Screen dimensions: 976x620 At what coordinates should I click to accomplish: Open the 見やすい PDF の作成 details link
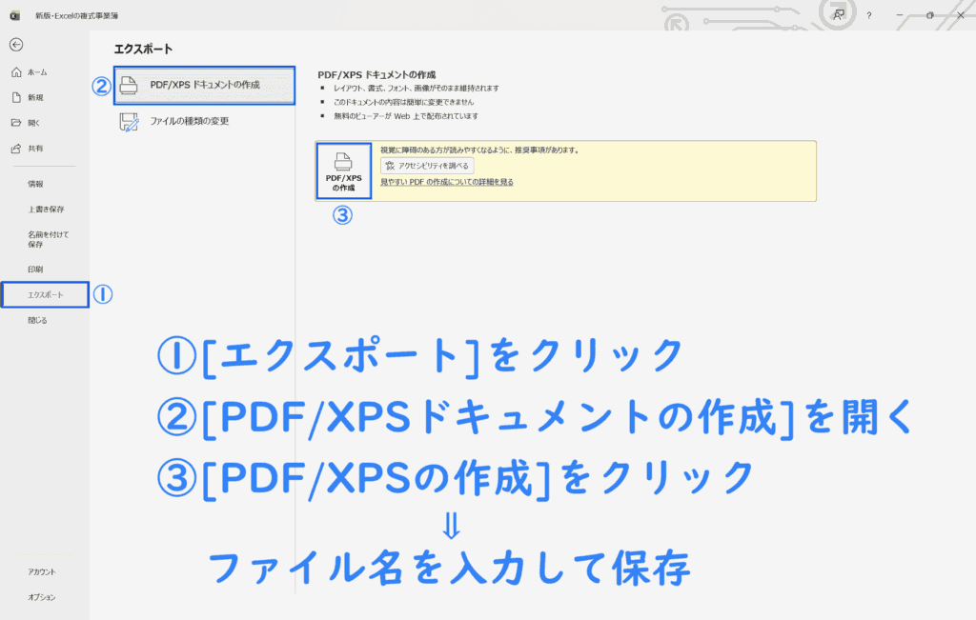coord(446,182)
